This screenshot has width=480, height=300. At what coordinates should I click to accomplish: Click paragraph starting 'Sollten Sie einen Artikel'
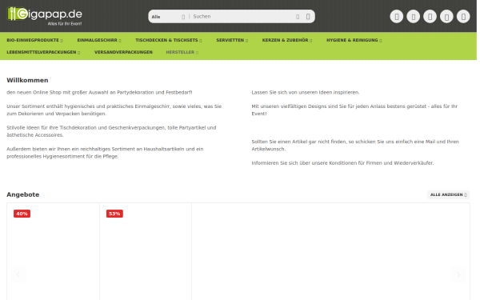[355, 146]
